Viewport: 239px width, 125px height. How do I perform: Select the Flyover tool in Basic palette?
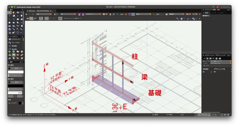[x=18, y=13]
